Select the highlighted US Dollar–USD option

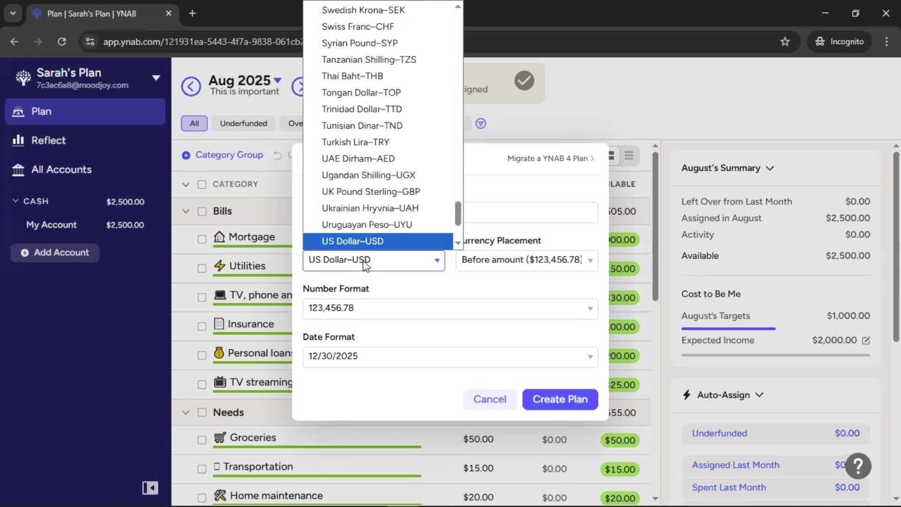coord(378,241)
